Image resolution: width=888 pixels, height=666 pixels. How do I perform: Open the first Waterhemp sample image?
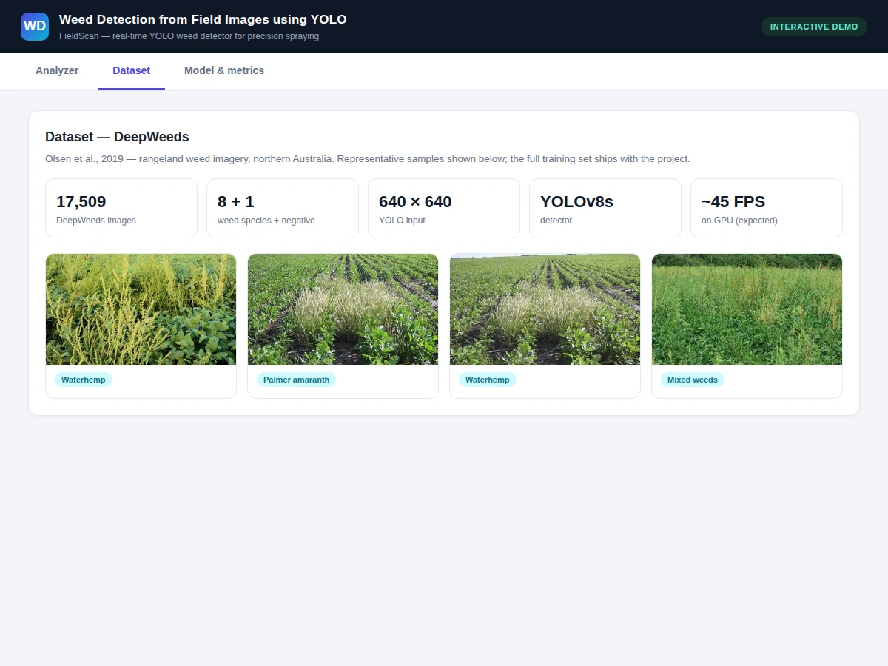(x=141, y=309)
